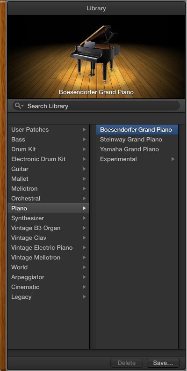The width and height of the screenshot is (187, 371).
Task: Open the Synthesizer category
Action: coord(48,218)
